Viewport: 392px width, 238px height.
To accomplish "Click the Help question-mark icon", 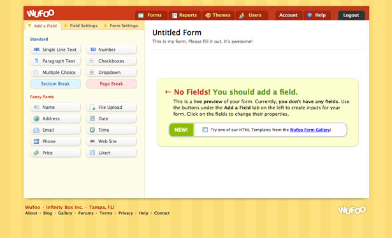I will [x=310, y=15].
